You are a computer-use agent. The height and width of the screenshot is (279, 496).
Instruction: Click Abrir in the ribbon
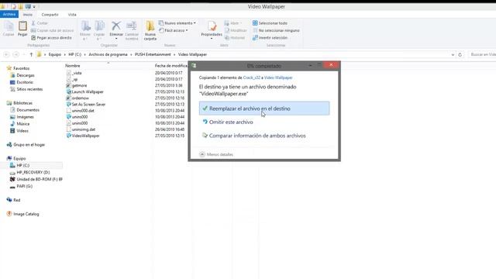click(x=232, y=23)
